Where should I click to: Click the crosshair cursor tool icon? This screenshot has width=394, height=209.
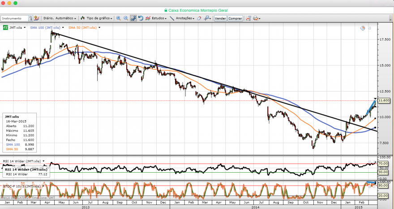pyautogui.click(x=208, y=18)
